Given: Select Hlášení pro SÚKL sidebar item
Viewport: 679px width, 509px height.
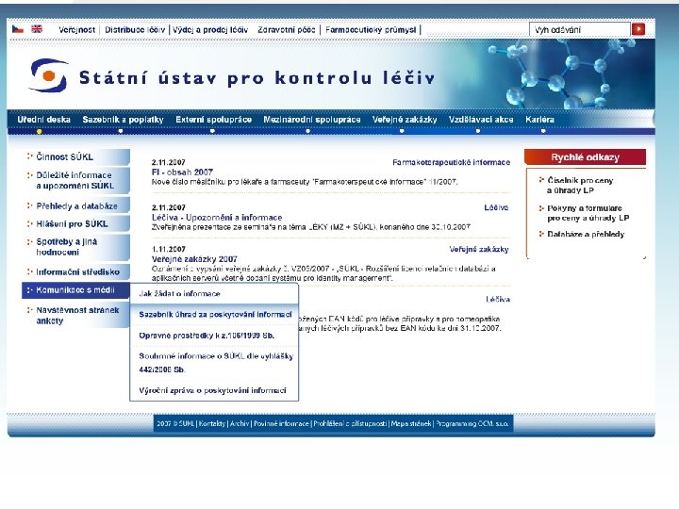Looking at the screenshot, I should pos(75,223).
